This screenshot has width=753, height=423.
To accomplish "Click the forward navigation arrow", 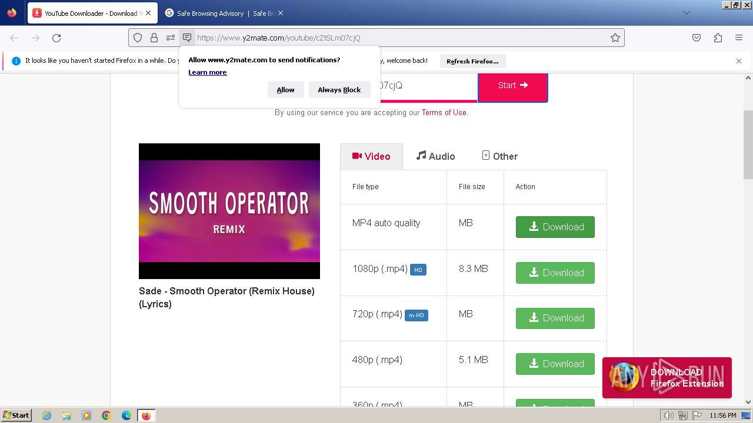I will click(x=35, y=38).
